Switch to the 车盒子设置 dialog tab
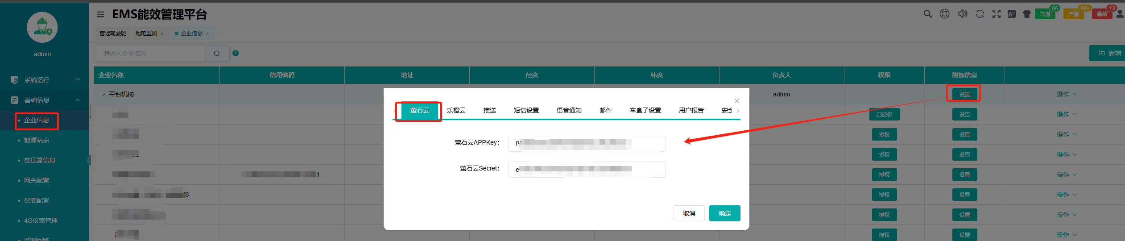The width and height of the screenshot is (1125, 241). click(x=645, y=110)
